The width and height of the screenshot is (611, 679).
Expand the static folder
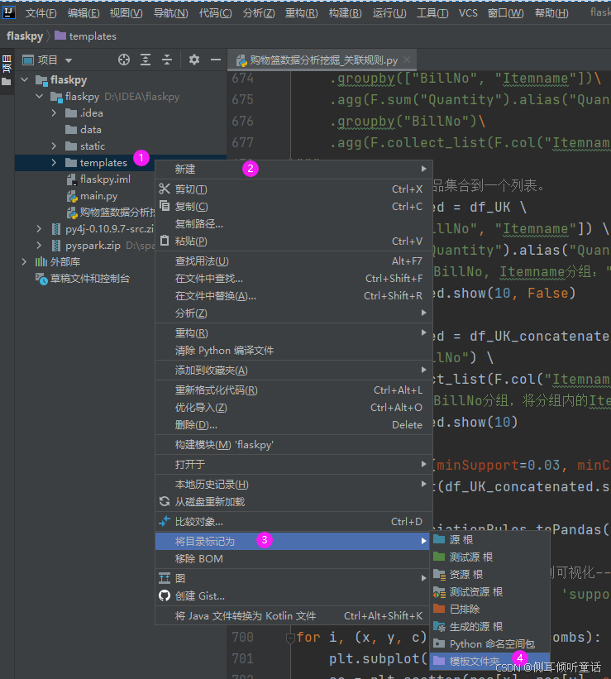[x=54, y=146]
